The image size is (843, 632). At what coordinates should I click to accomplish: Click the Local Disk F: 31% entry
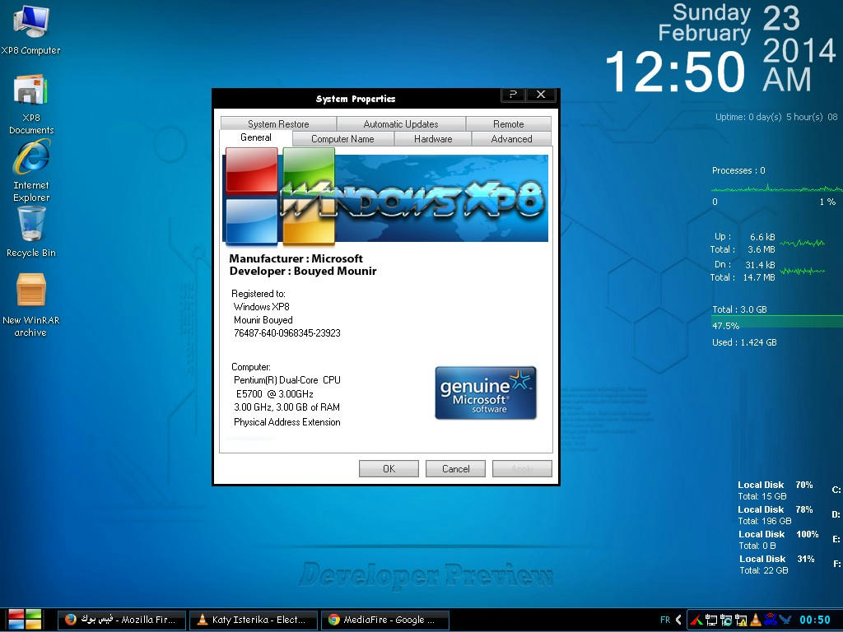point(789,565)
